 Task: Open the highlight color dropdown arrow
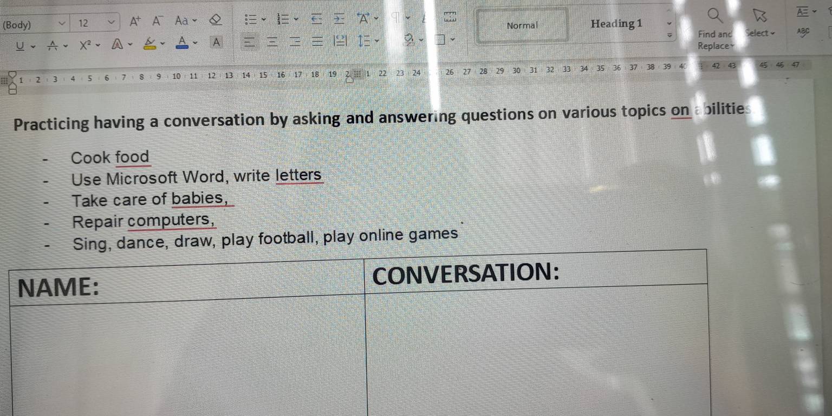(x=162, y=44)
